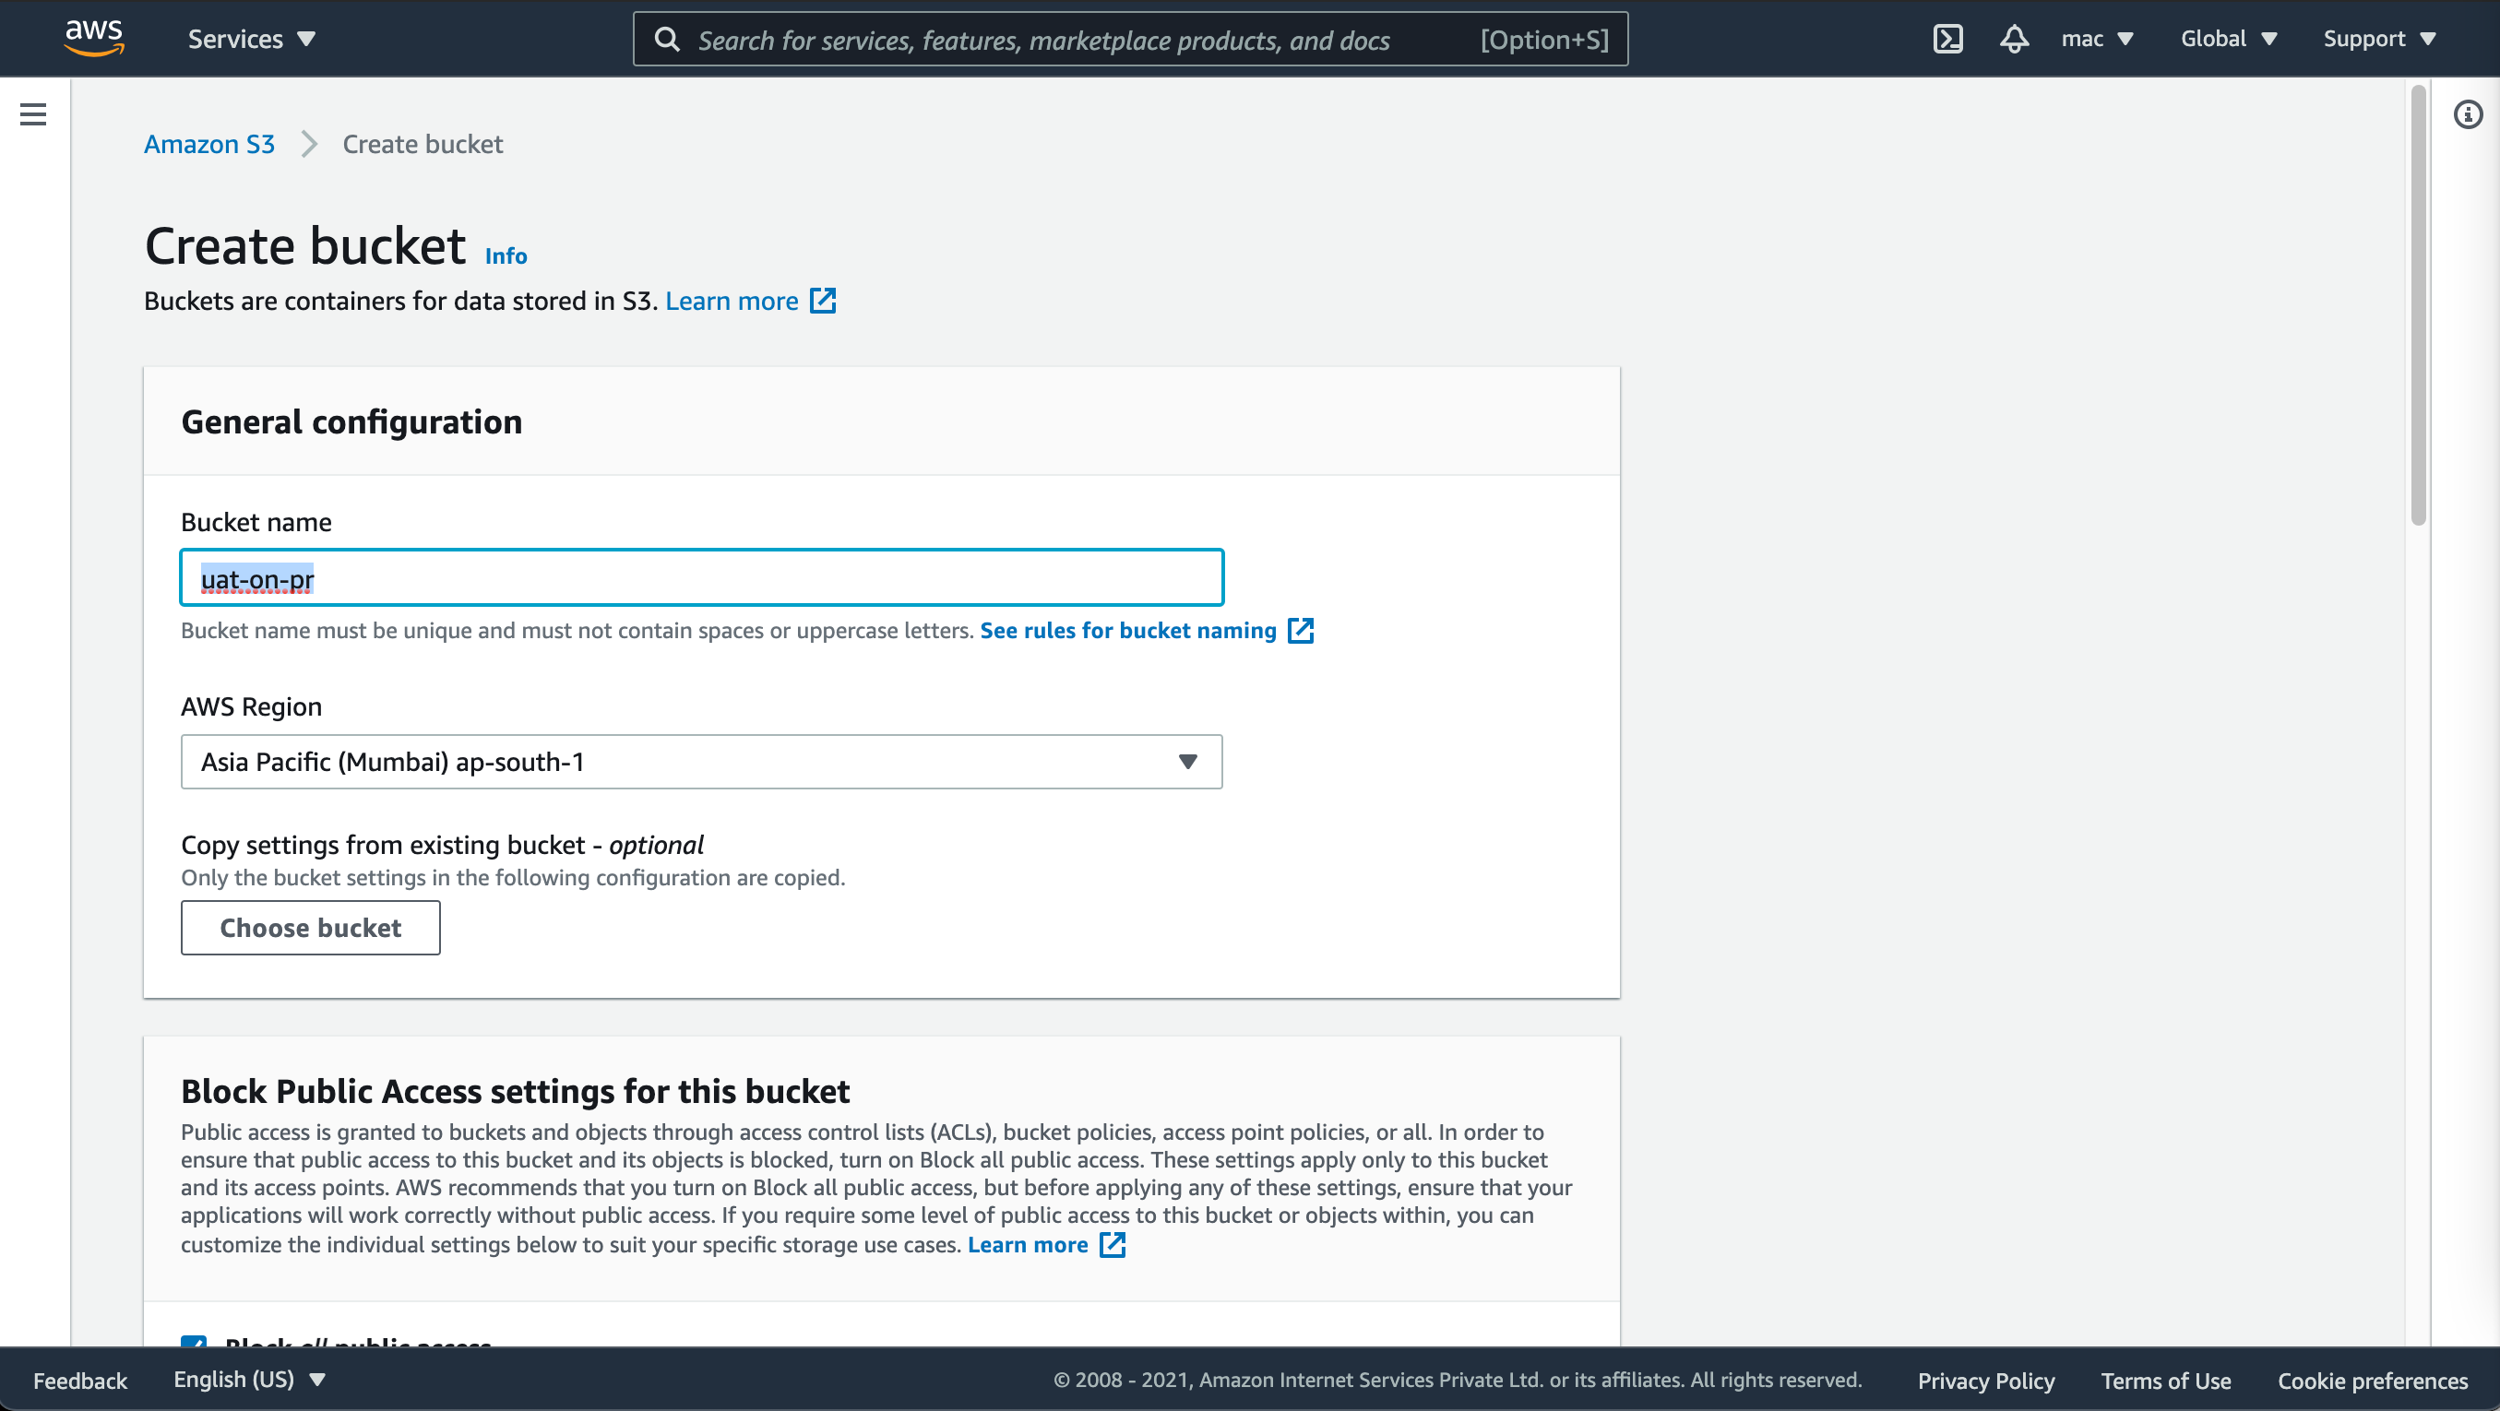
Task: Open the AWS Region dropdown
Action: [x=702, y=762]
